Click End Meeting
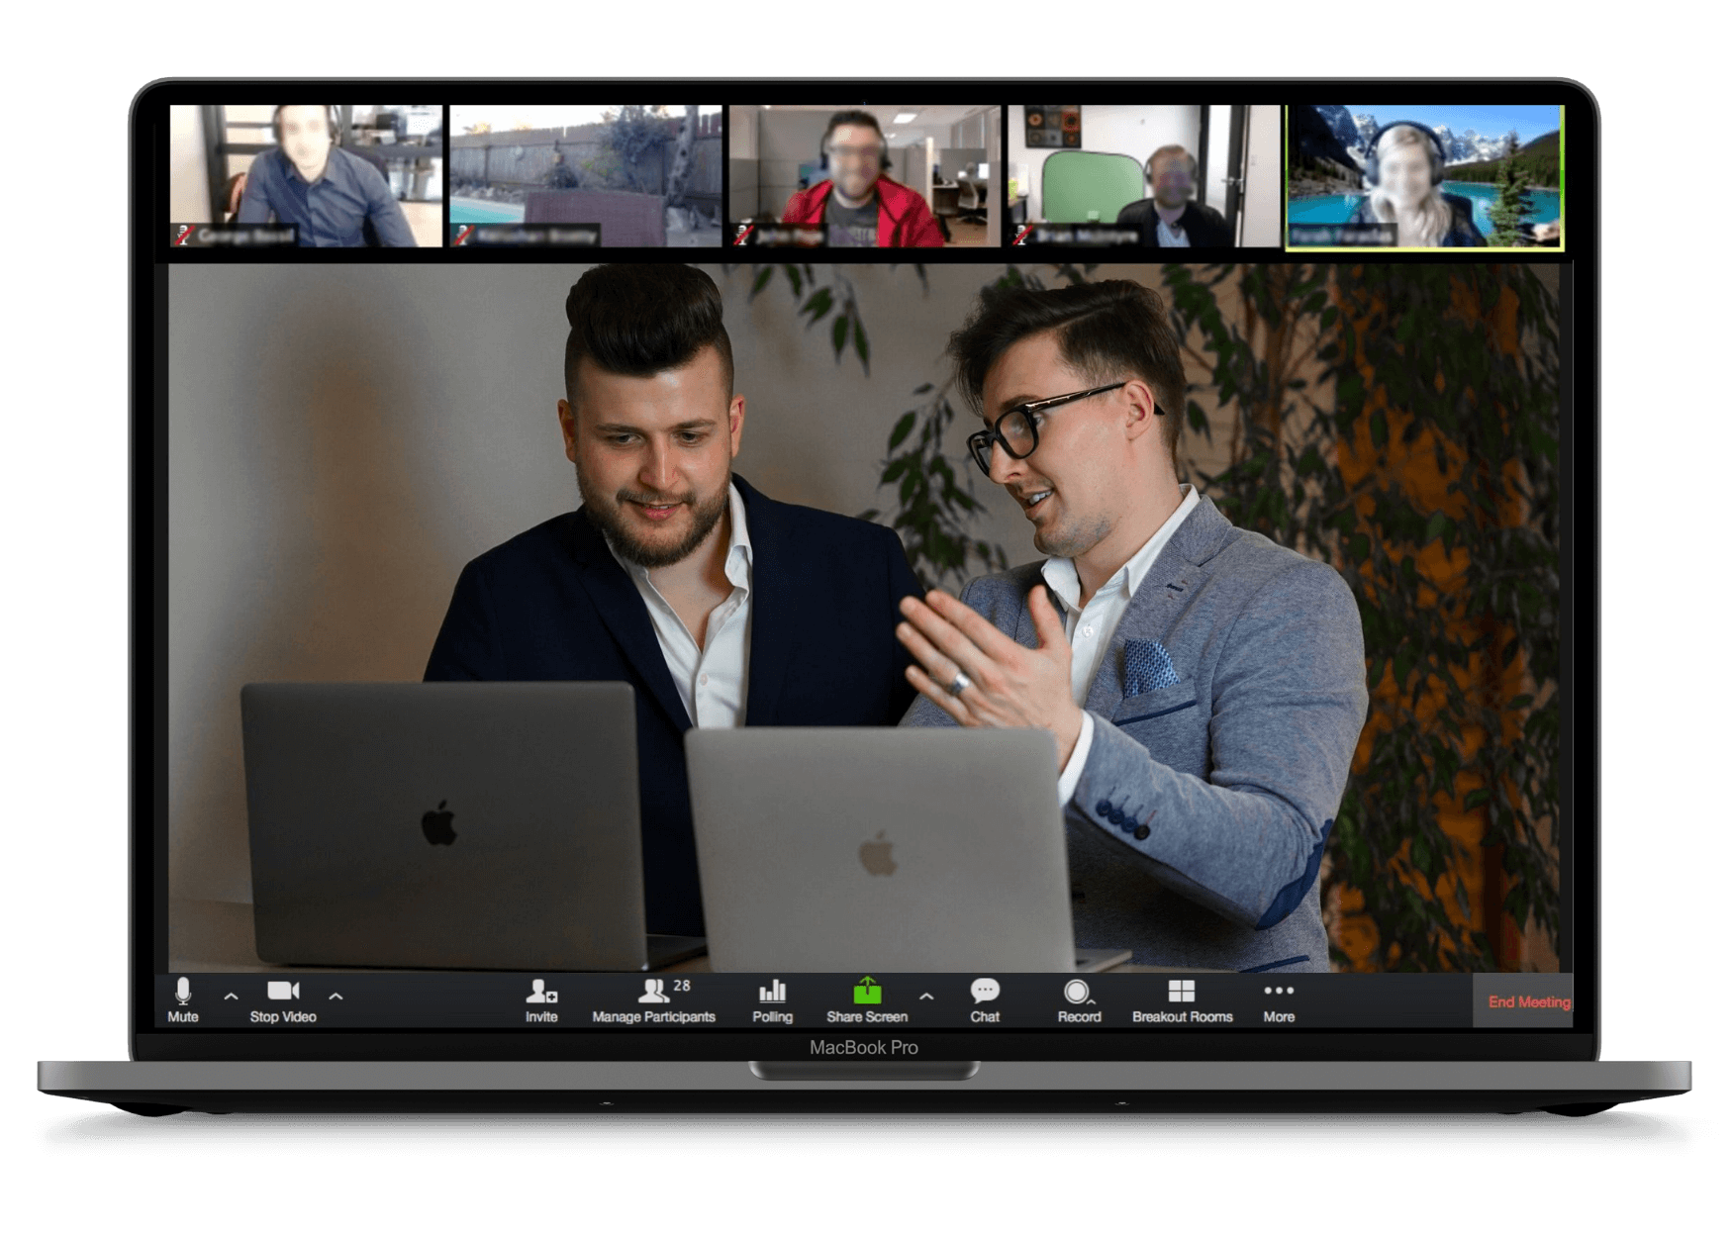Screen dimensions: 1732x1237 point(1528,1001)
